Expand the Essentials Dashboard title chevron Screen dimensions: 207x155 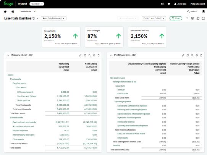(38, 18)
